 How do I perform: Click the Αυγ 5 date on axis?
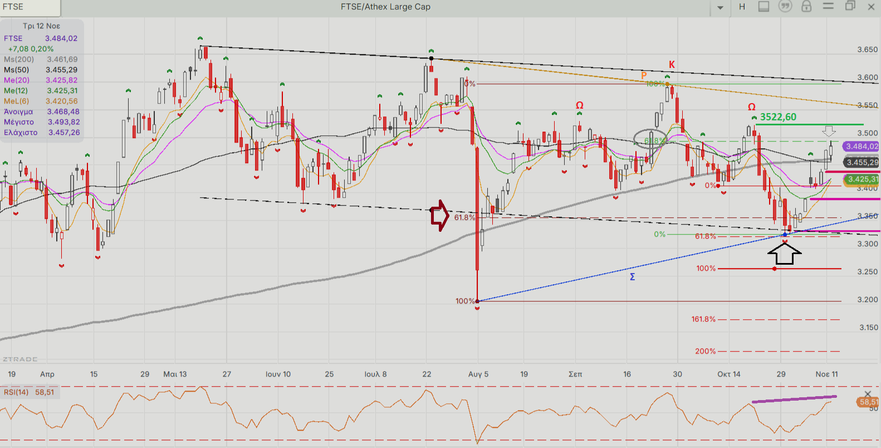(478, 374)
